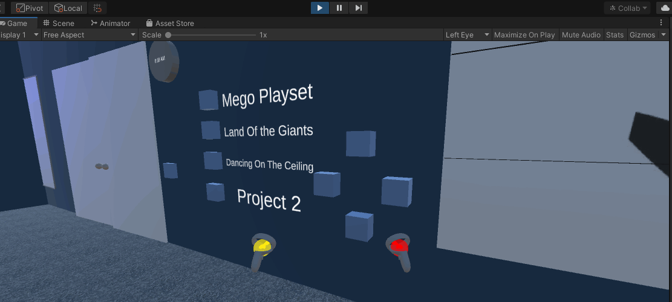Click the cube beside Project 2
This screenshot has height=302, width=672.
click(x=215, y=192)
